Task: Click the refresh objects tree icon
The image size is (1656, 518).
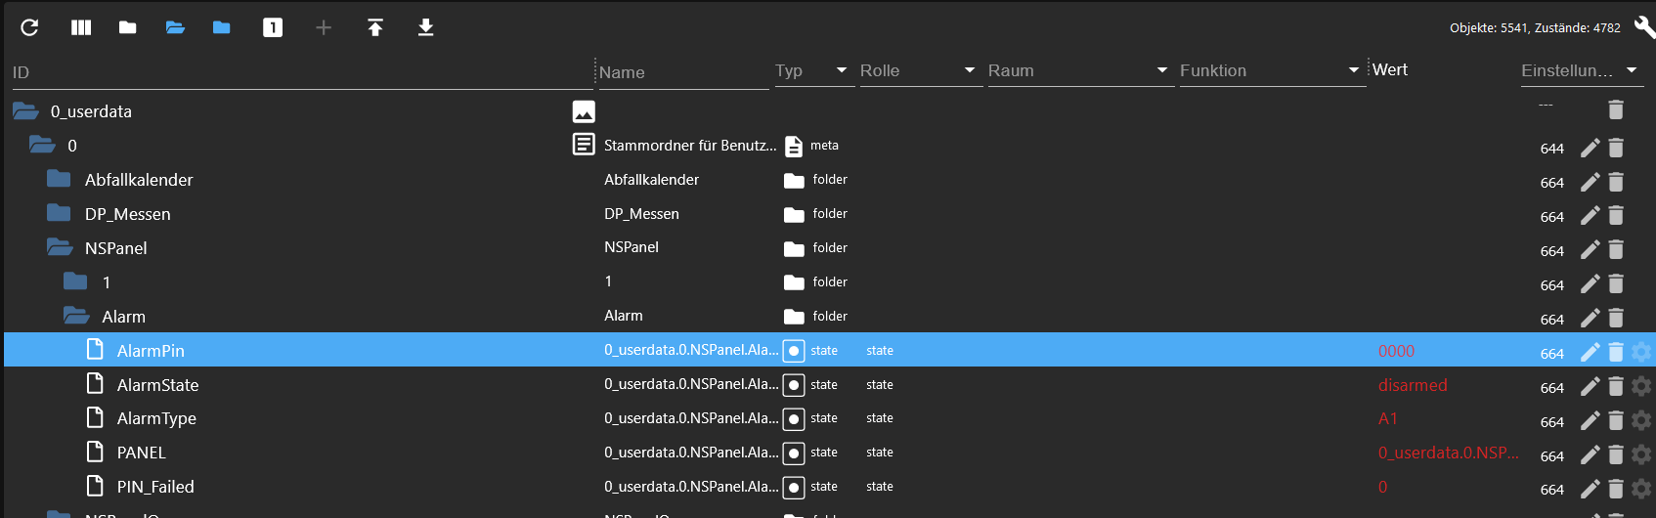Action: pos(29,27)
